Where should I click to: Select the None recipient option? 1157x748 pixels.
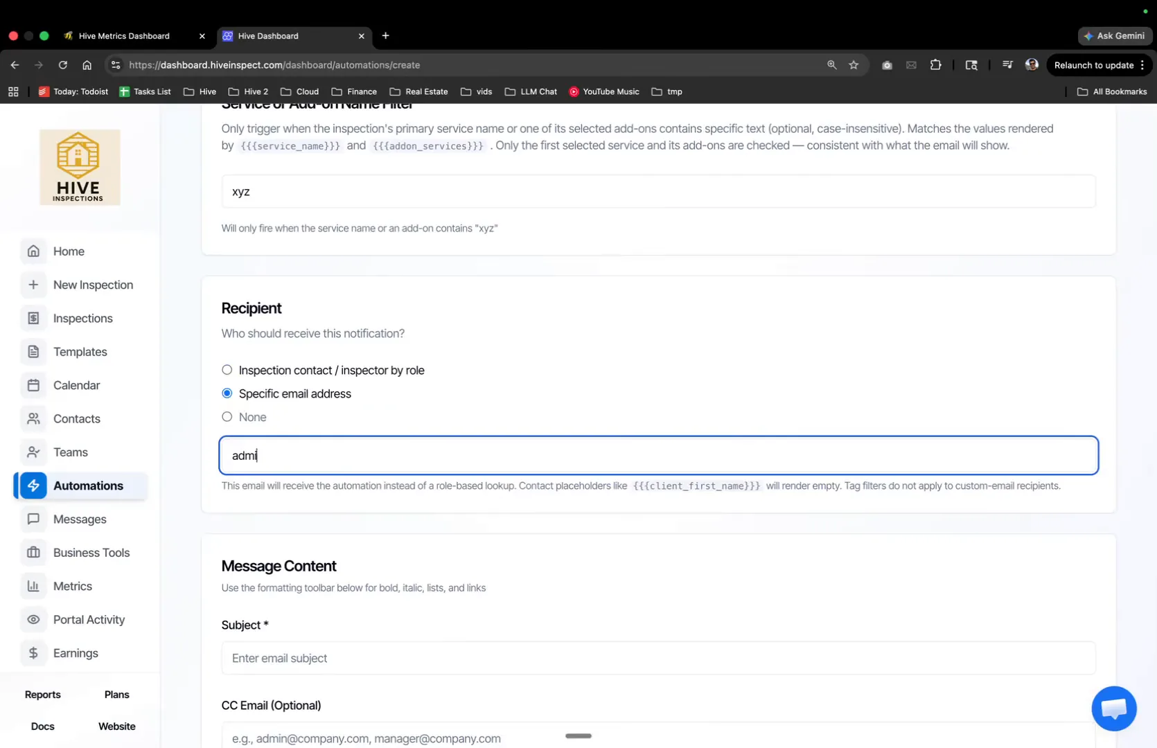coord(227,417)
